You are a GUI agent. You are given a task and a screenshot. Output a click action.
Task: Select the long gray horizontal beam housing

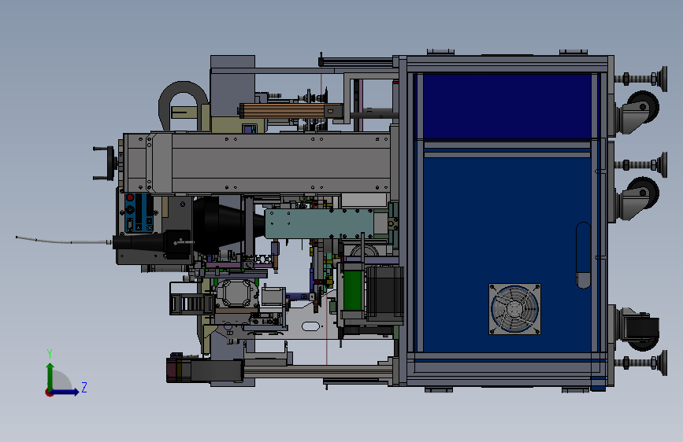[257, 163]
